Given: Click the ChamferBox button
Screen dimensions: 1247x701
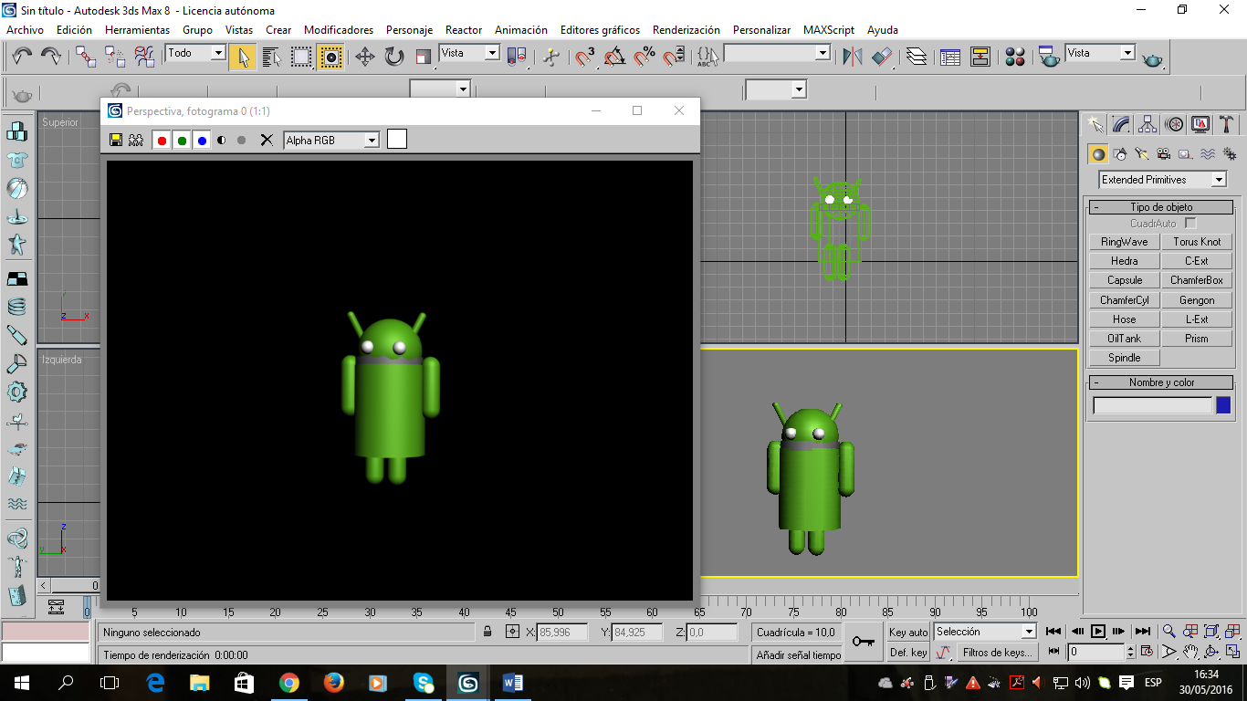Looking at the screenshot, I should point(1197,280).
